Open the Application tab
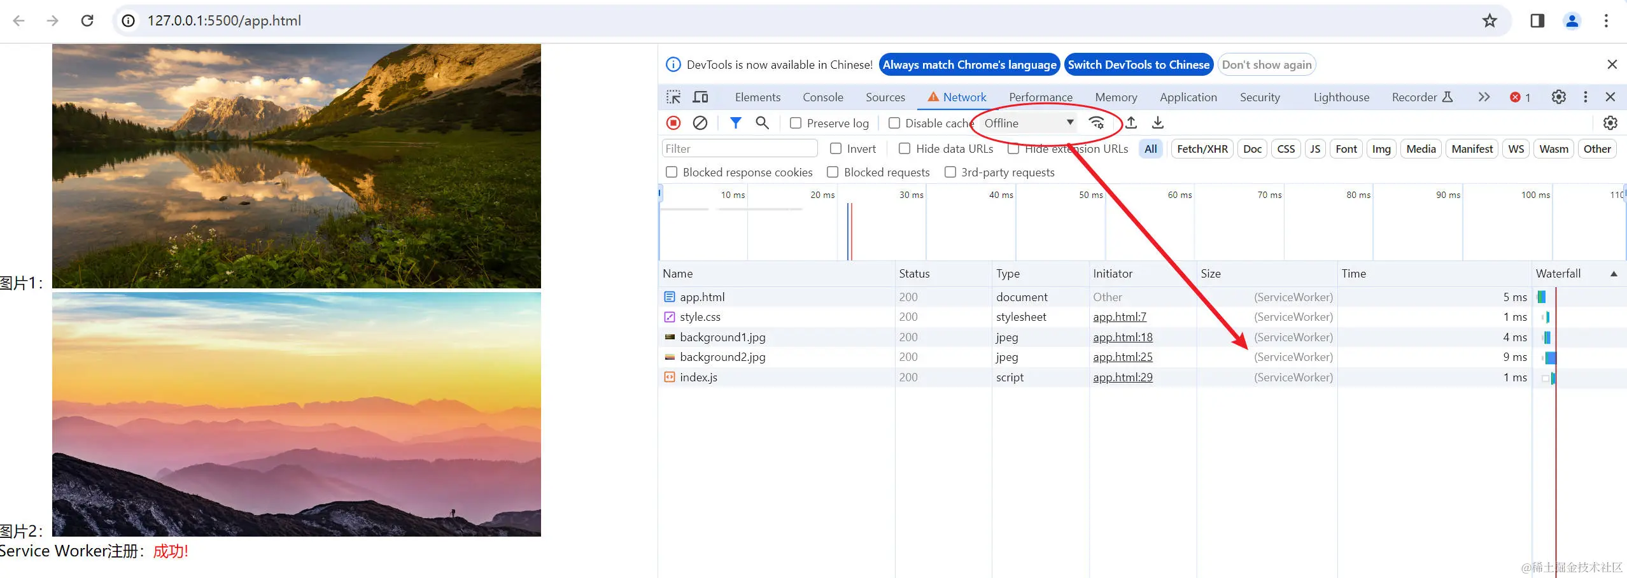The width and height of the screenshot is (1627, 578). coord(1188,97)
